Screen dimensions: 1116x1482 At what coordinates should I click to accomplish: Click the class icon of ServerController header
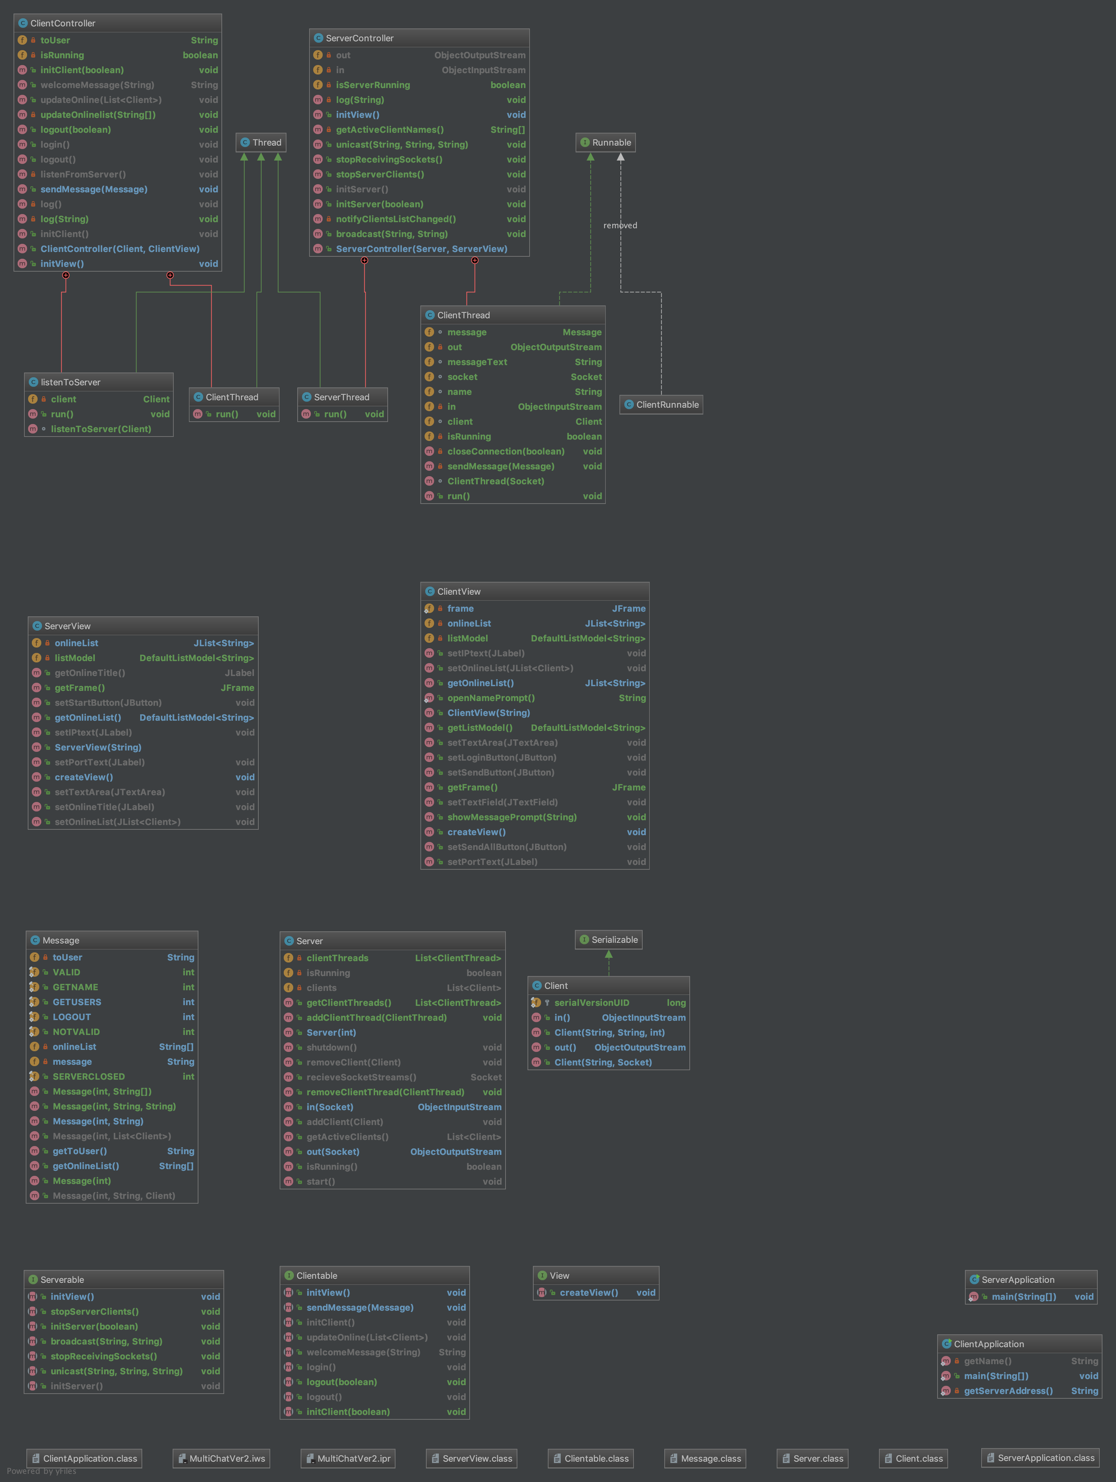tap(318, 38)
